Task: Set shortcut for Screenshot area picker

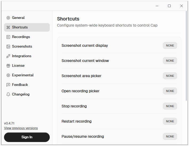Action: (170, 76)
